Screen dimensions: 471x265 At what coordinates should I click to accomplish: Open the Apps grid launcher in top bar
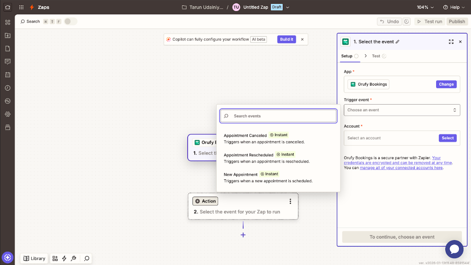pyautogui.click(x=21, y=7)
